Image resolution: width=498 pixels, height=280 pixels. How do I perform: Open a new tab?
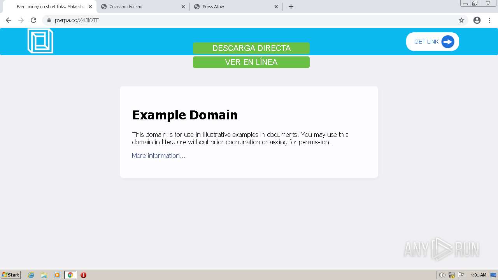tap(291, 7)
